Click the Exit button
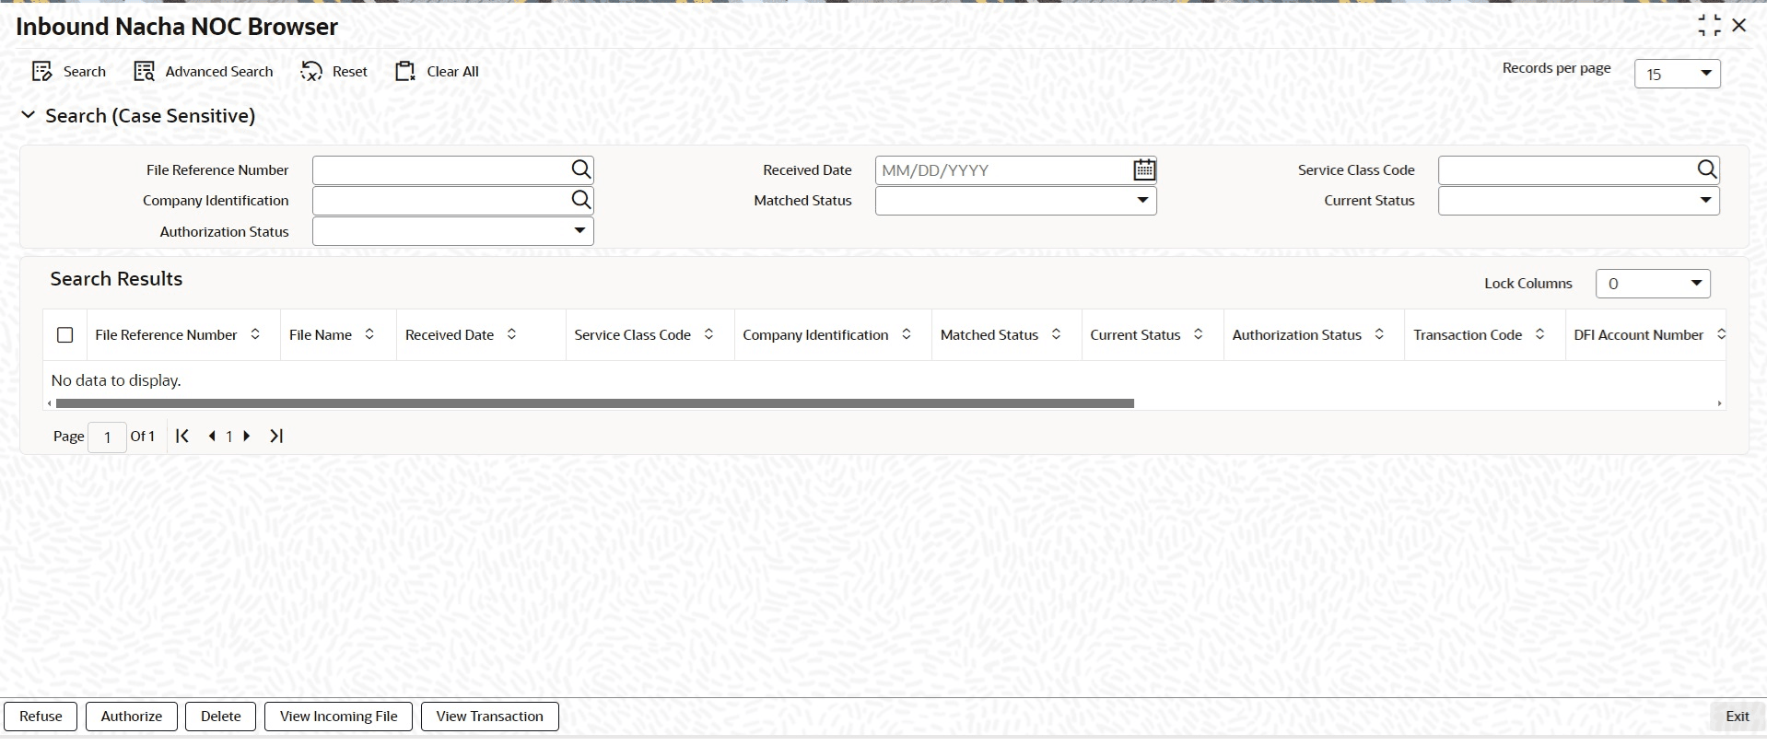This screenshot has height=746, width=1767. [1737, 717]
